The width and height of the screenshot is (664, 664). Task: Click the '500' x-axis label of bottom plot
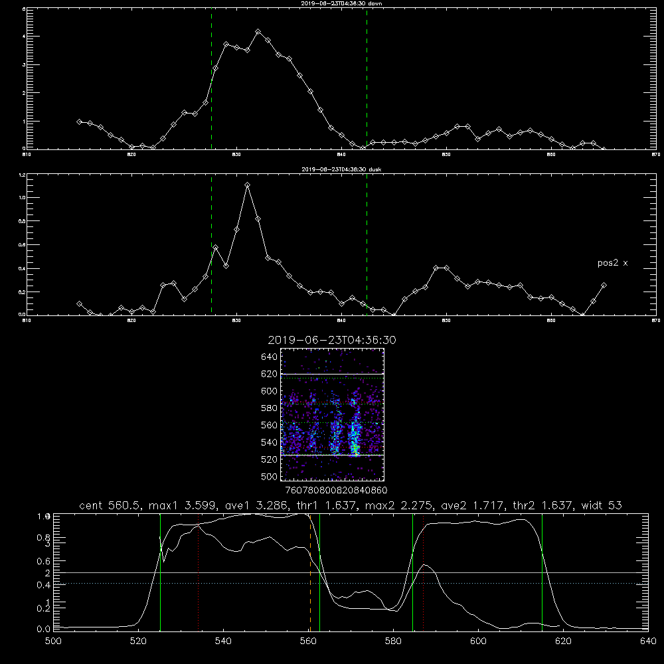tap(53, 641)
